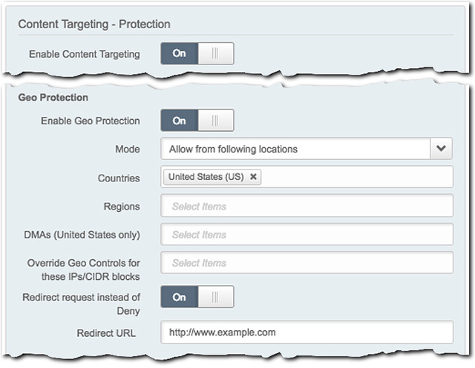This screenshot has height=368, width=475.
Task: Focus the Override Geo Controls IPs/CIDR field
Action: pos(307,263)
